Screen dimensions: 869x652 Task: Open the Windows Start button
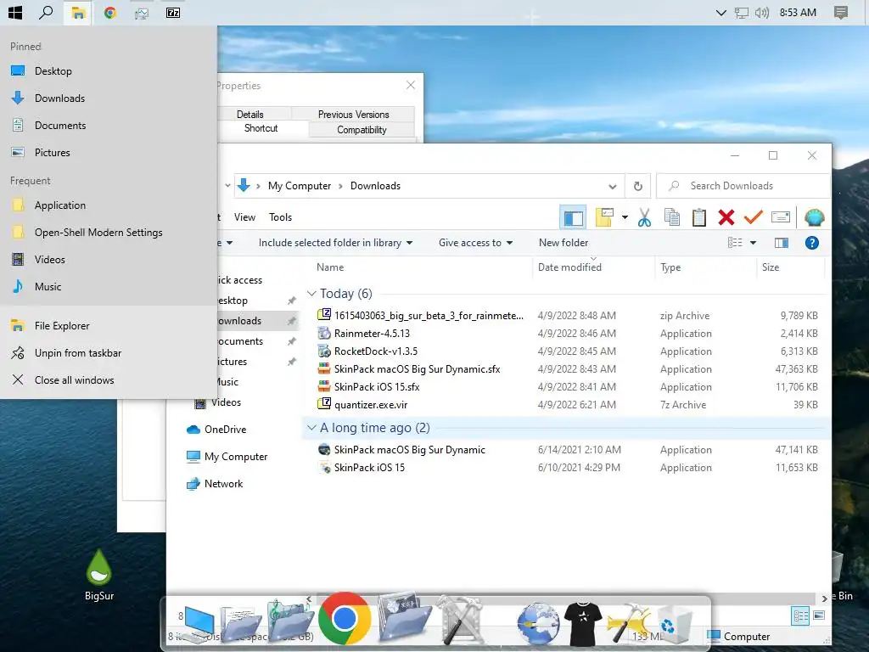[15, 12]
